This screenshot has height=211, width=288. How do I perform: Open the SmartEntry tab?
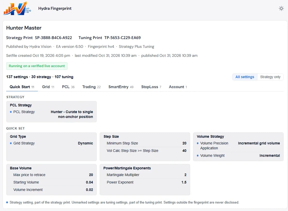[121, 87]
